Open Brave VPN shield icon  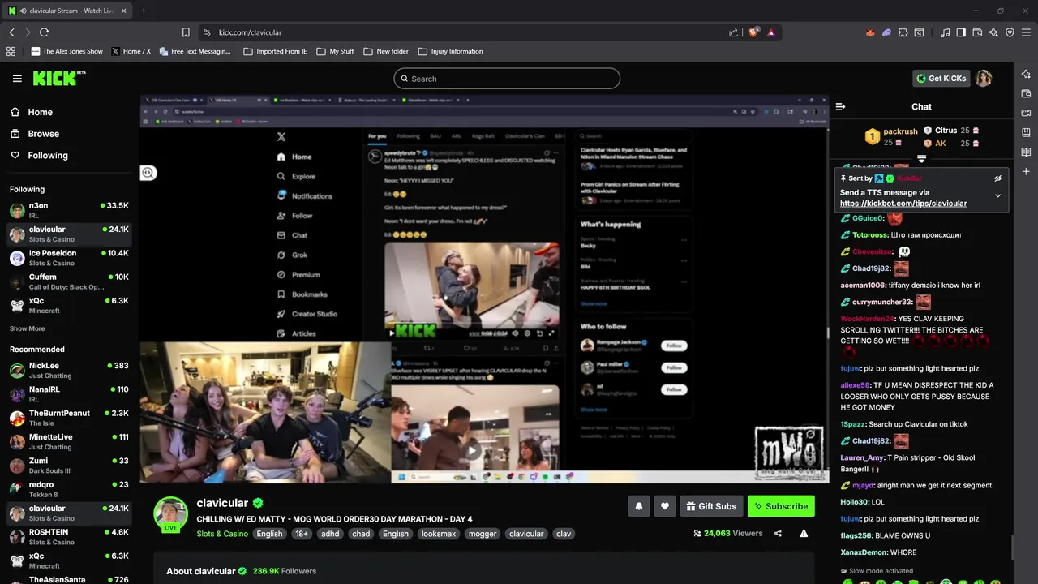pos(1010,32)
